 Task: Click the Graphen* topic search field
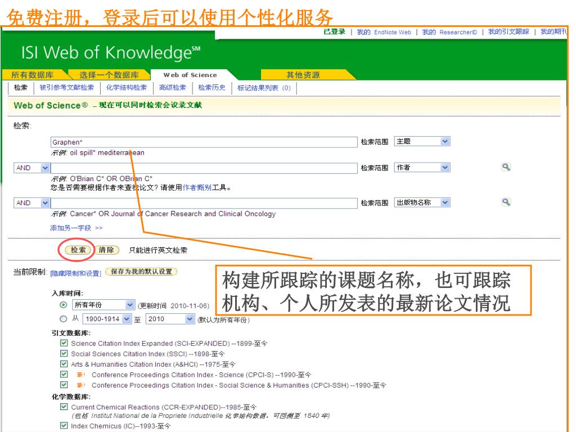tap(204, 142)
